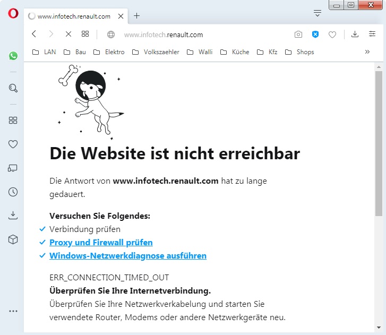Open ad blocker shield settings

tap(315, 34)
